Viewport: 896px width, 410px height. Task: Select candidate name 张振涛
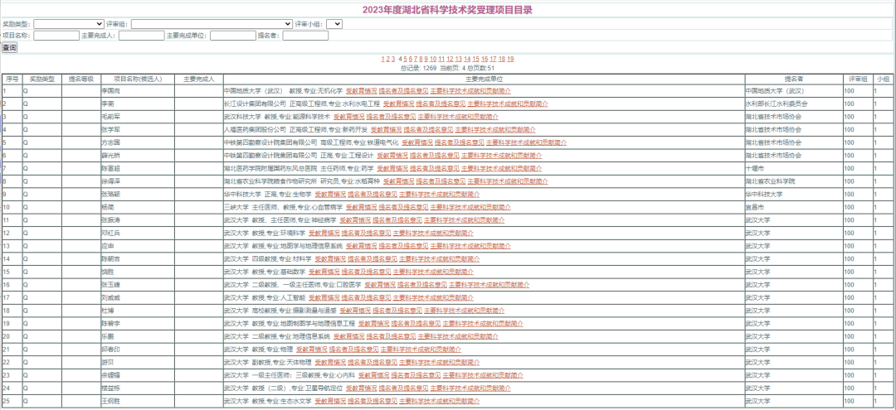pos(111,219)
